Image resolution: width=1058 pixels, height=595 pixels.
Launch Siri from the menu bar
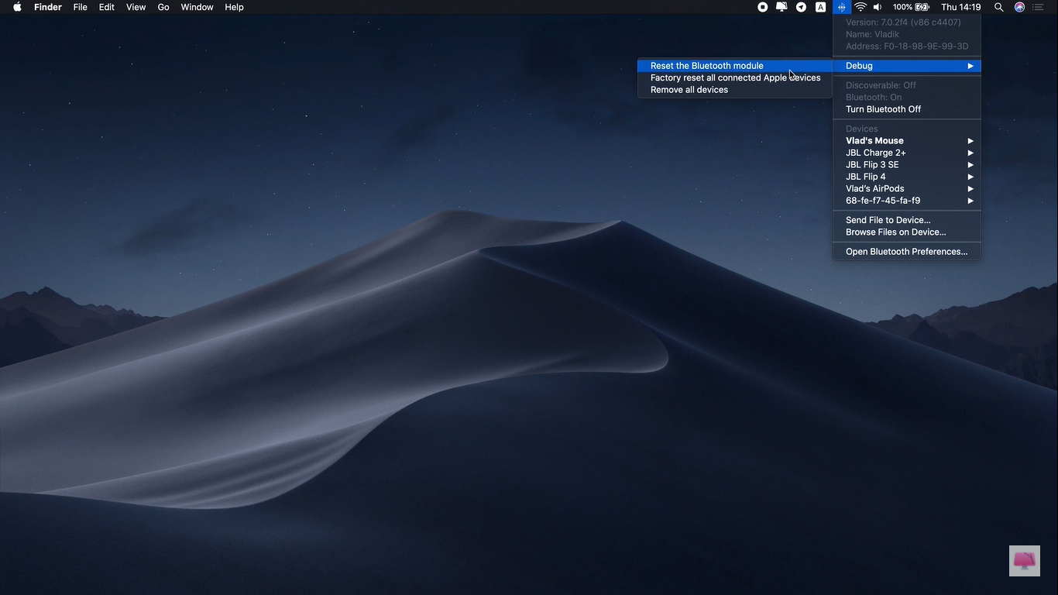(x=1019, y=7)
